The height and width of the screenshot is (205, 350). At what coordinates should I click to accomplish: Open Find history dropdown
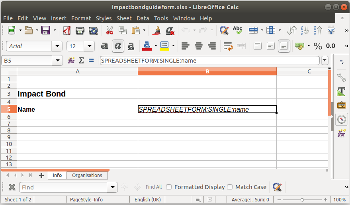click(x=113, y=187)
